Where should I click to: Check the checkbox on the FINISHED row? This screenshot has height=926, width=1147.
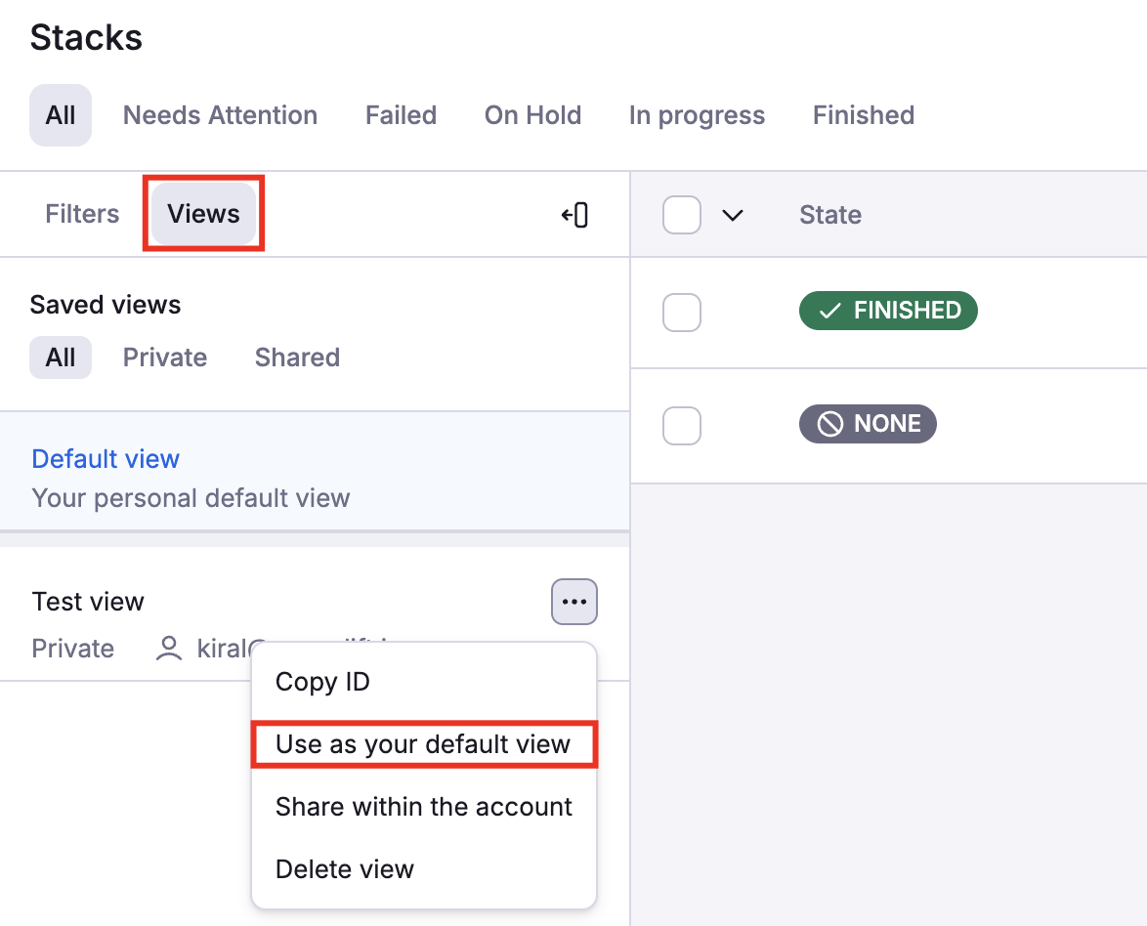(x=681, y=313)
